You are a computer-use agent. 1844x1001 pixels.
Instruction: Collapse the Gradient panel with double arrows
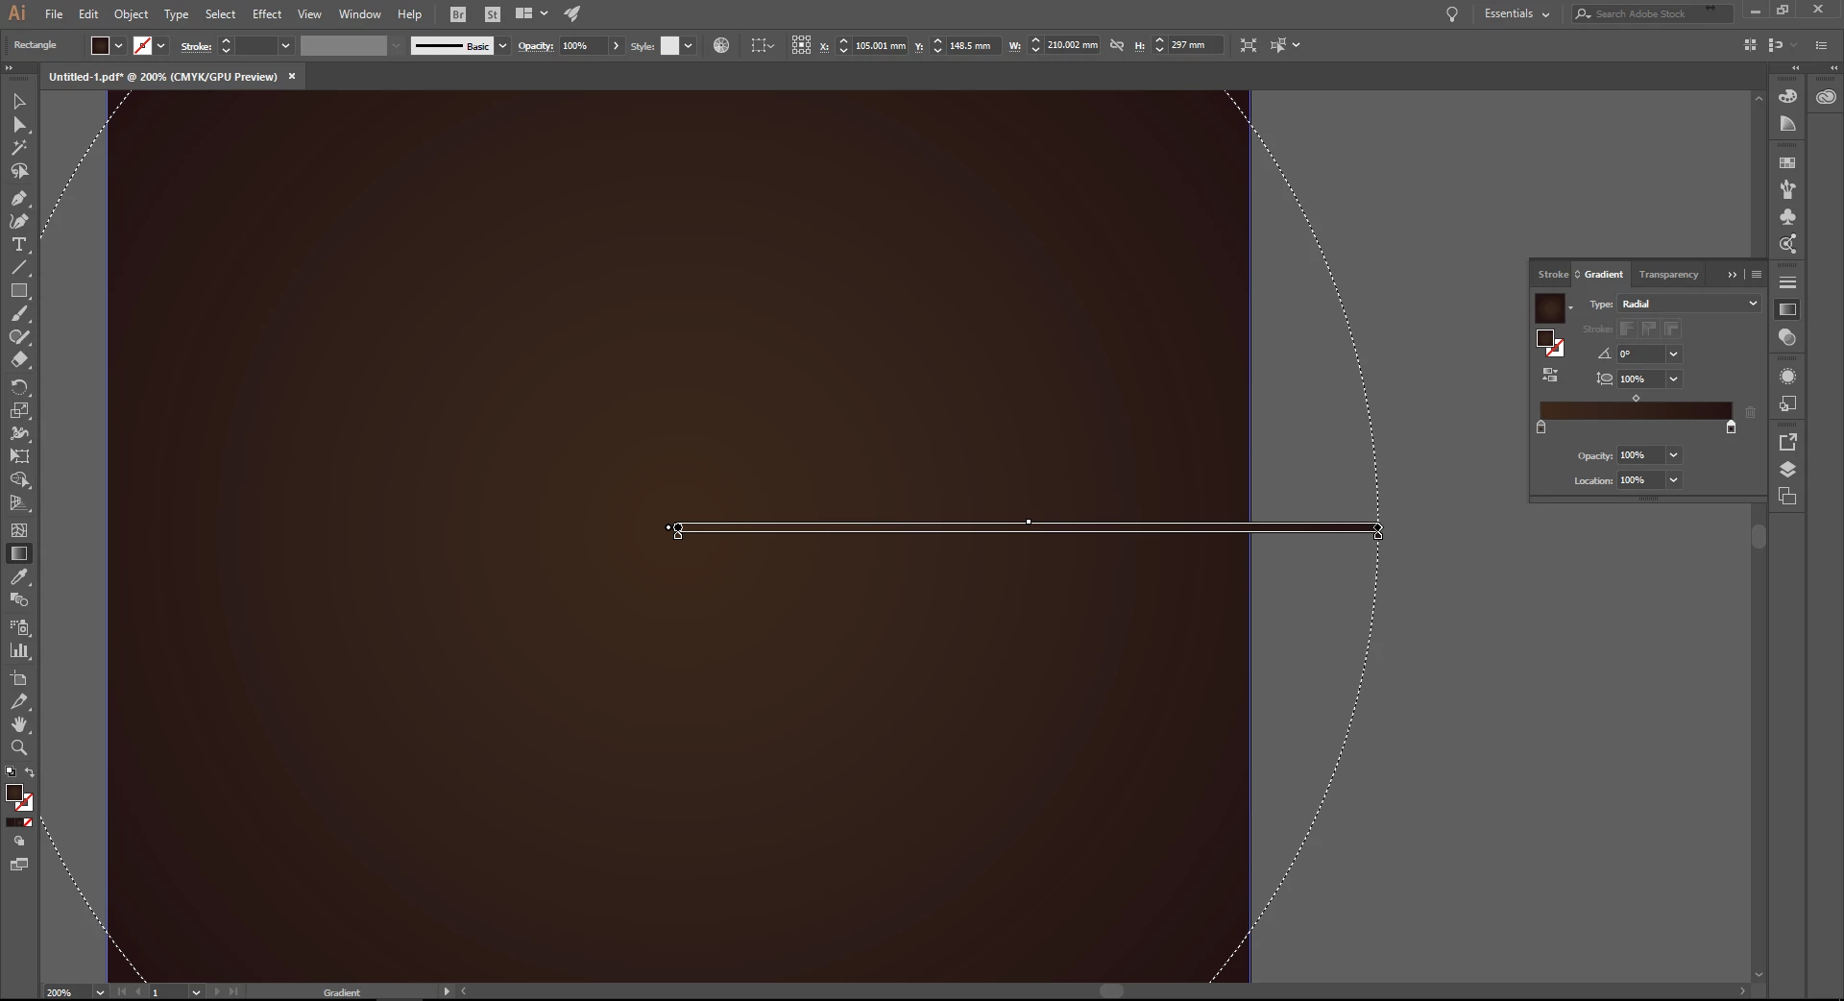pos(1733,275)
